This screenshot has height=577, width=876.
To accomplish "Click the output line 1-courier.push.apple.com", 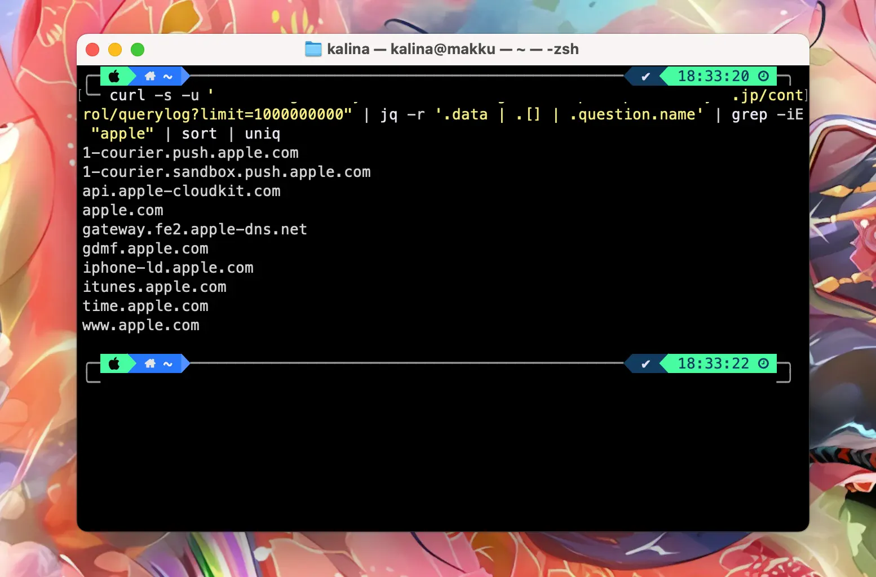I will click(191, 153).
